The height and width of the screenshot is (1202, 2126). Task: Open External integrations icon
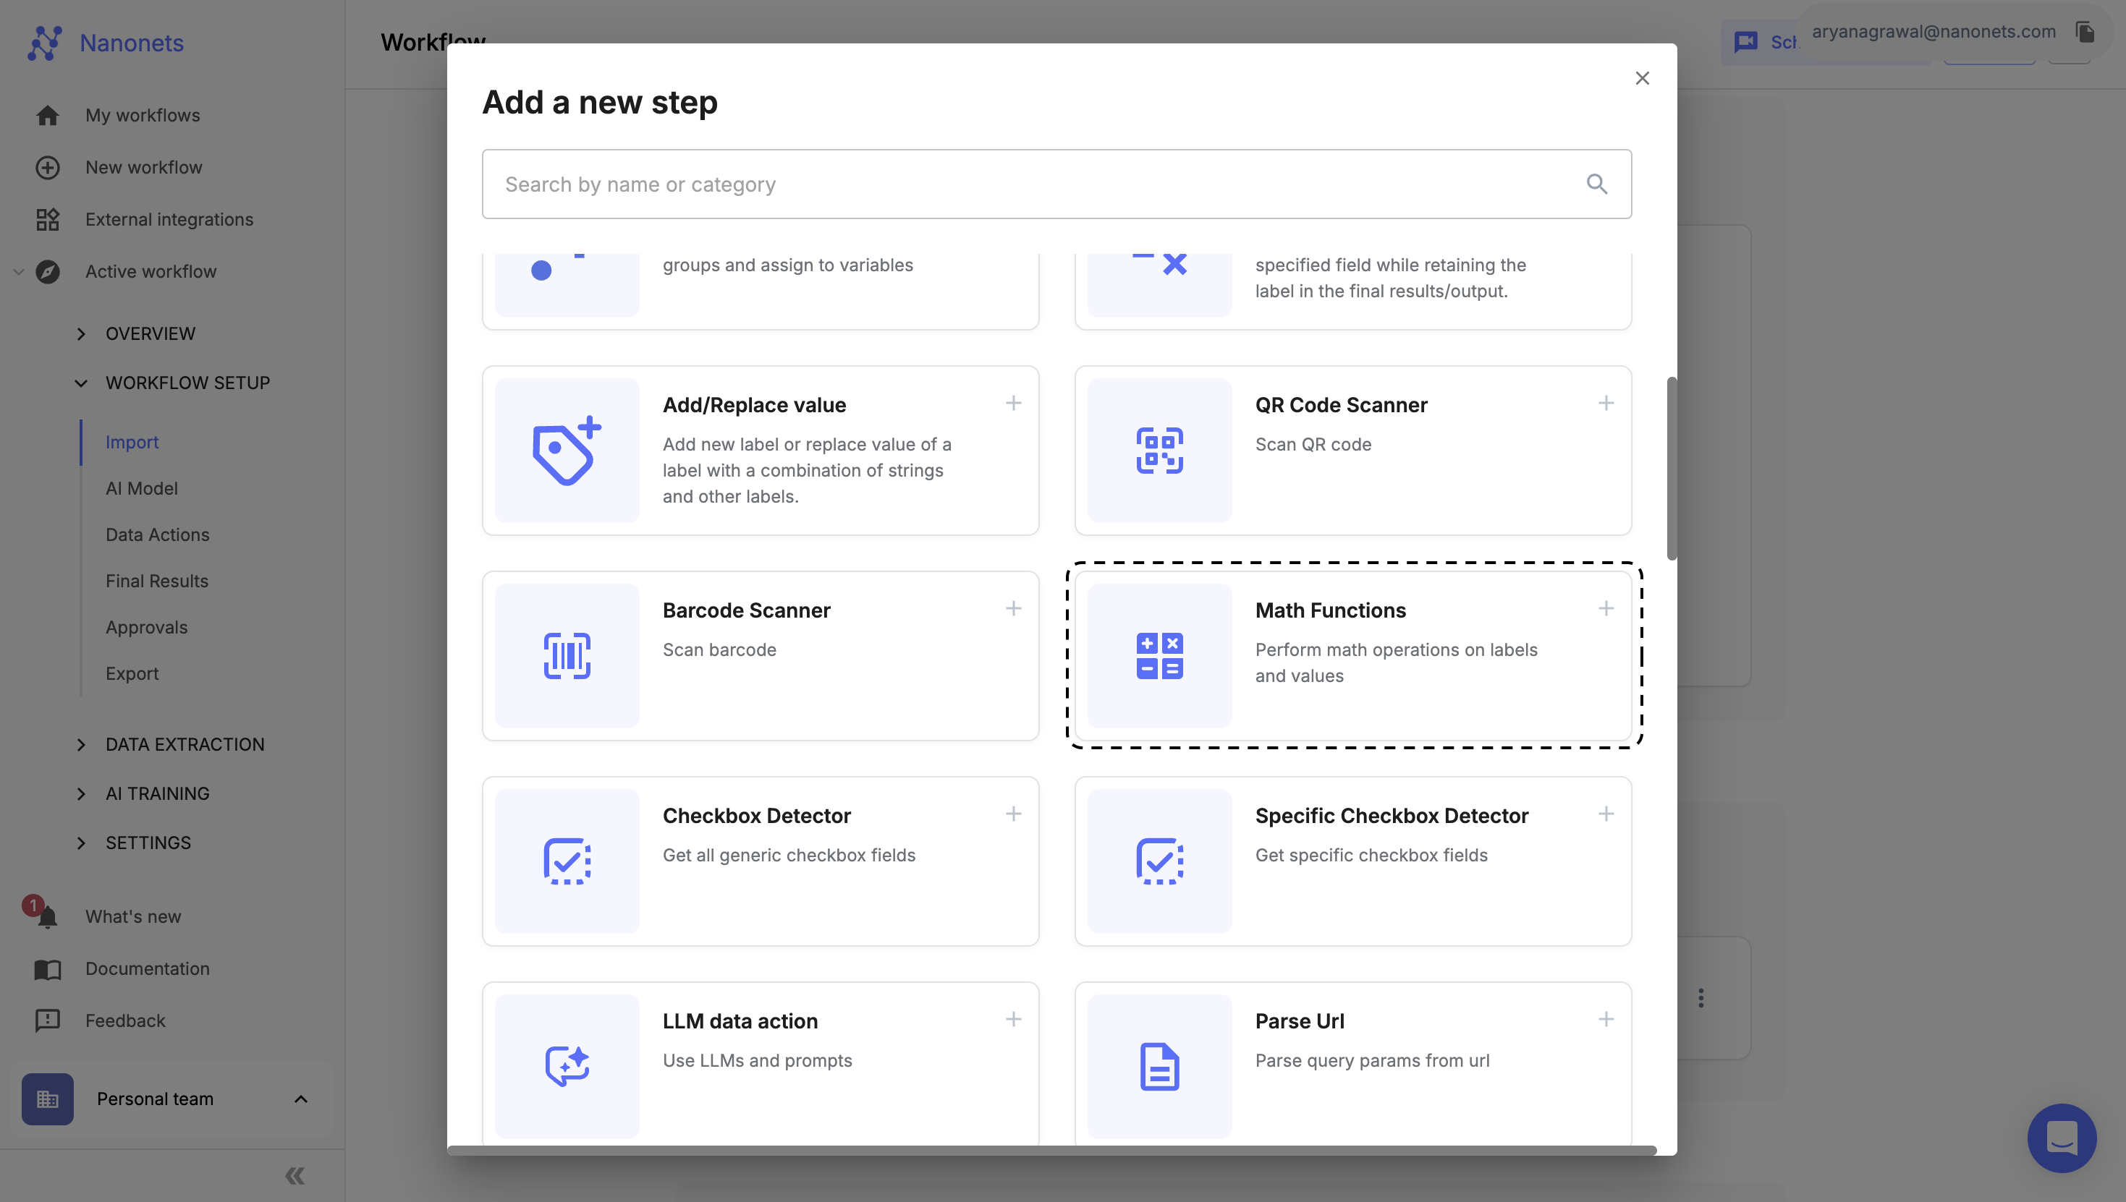[47, 220]
